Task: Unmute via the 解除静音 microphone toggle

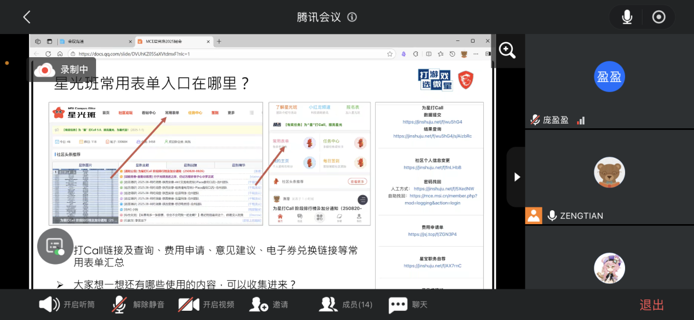Action: pyautogui.click(x=138, y=304)
